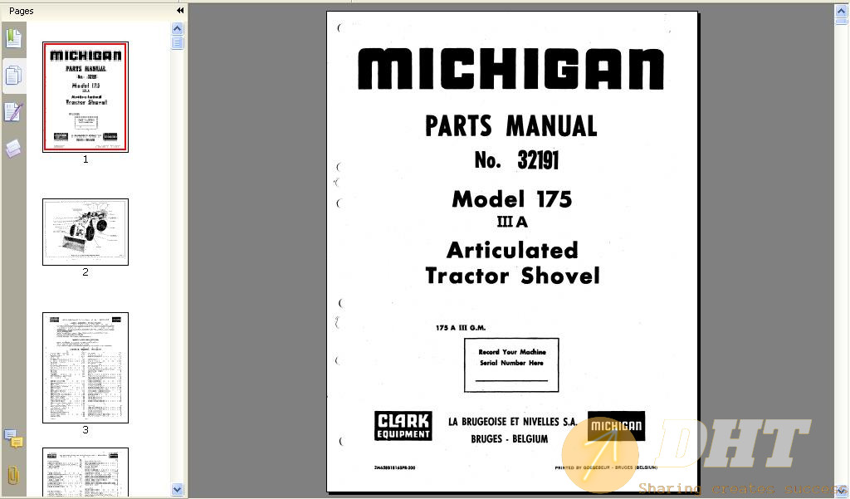
Task: Open the Layers navigation panel
Action: point(13,148)
